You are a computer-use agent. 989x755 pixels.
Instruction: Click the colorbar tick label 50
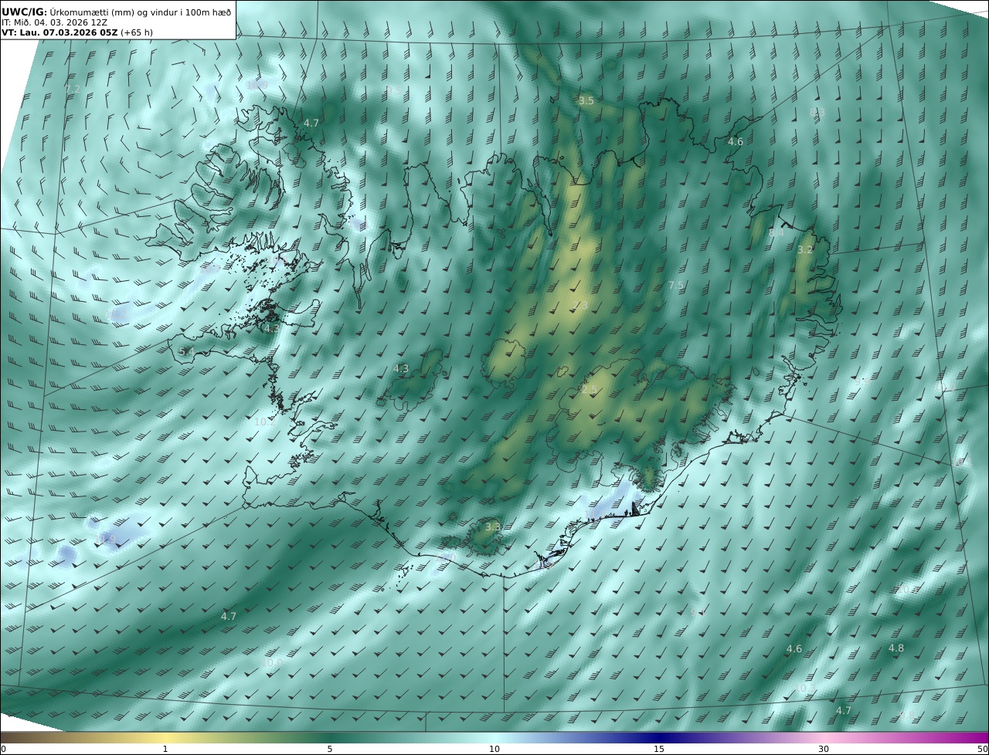pos(982,749)
